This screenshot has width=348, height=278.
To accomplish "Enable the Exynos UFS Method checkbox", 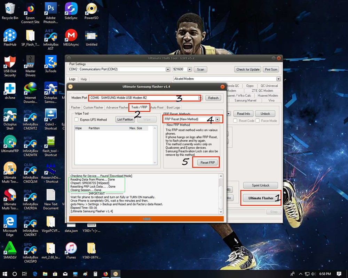I will tap(77, 120).
